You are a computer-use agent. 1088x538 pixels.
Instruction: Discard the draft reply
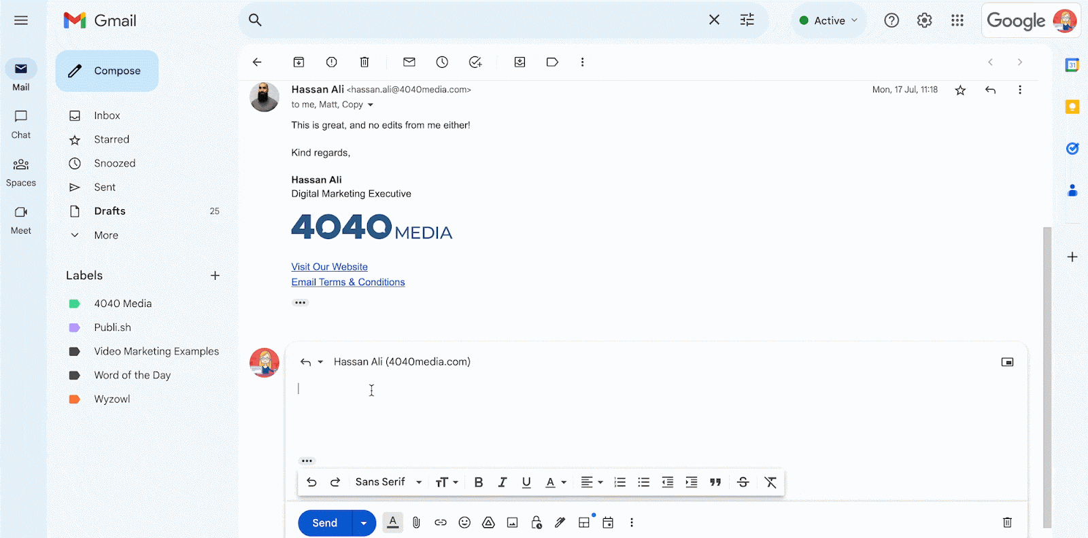point(1007,522)
